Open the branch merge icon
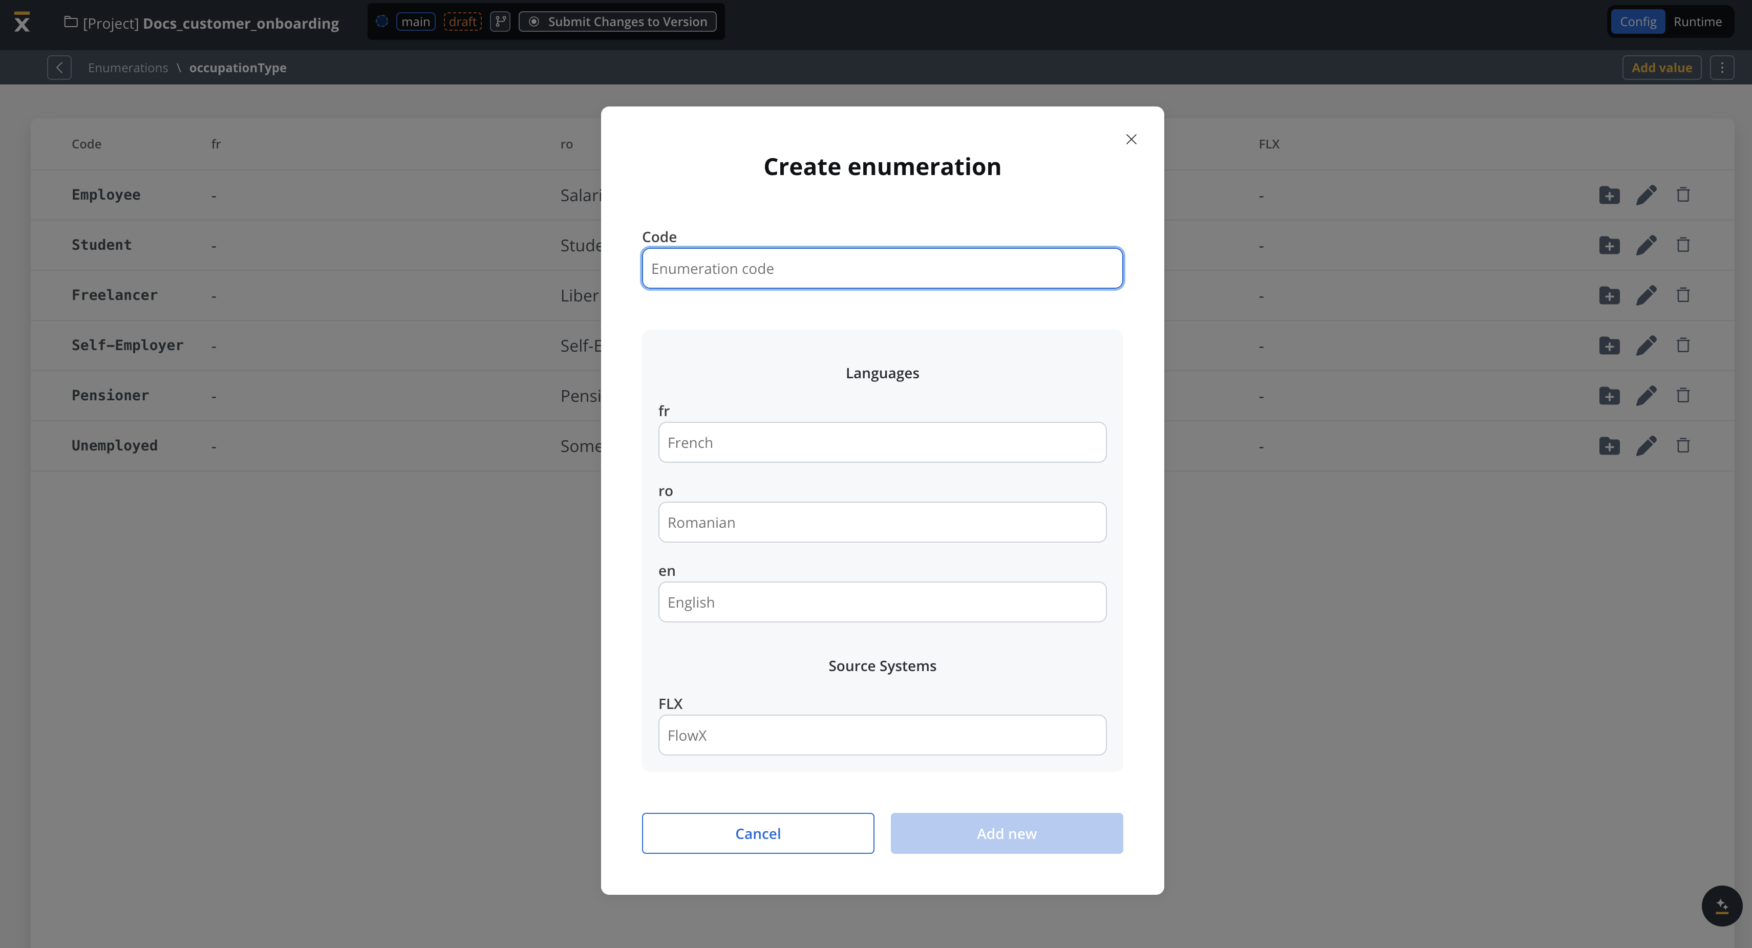 500,22
